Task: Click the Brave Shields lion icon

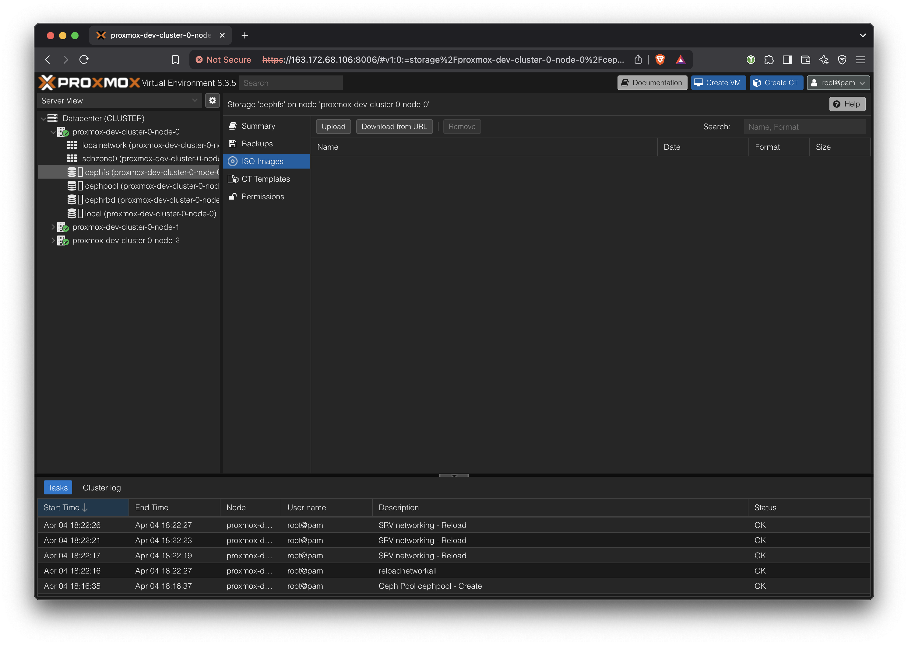Action: click(x=660, y=60)
